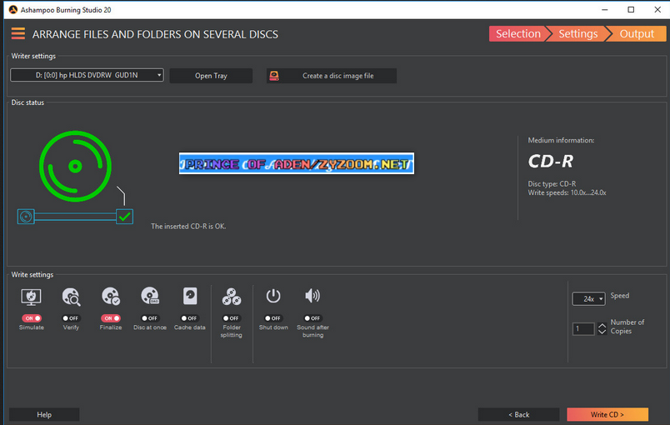
Task: Increase the Number of Copies value
Action: pyautogui.click(x=602, y=326)
